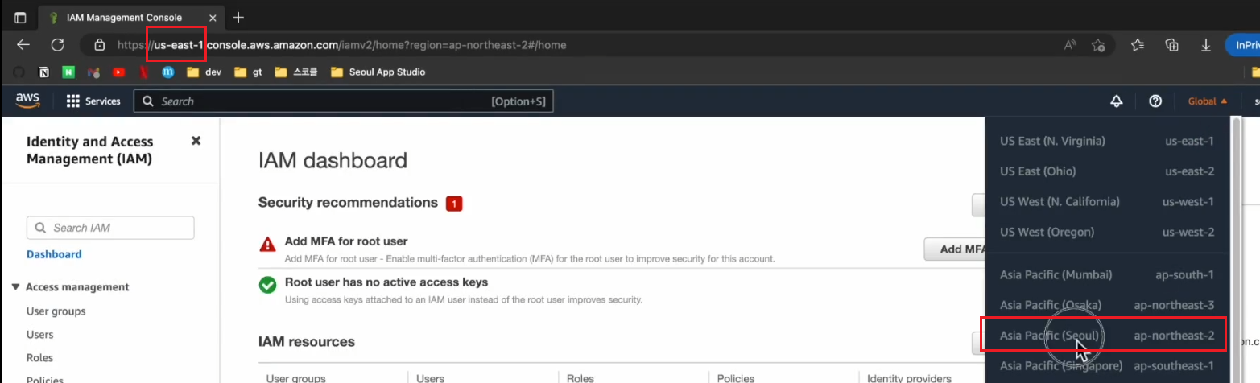Screen dimensions: 1260x383
Task: Open the AWS help menu
Action: (1155, 101)
